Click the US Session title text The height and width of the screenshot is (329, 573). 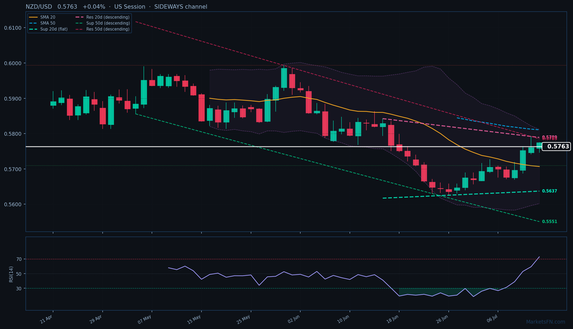click(130, 7)
